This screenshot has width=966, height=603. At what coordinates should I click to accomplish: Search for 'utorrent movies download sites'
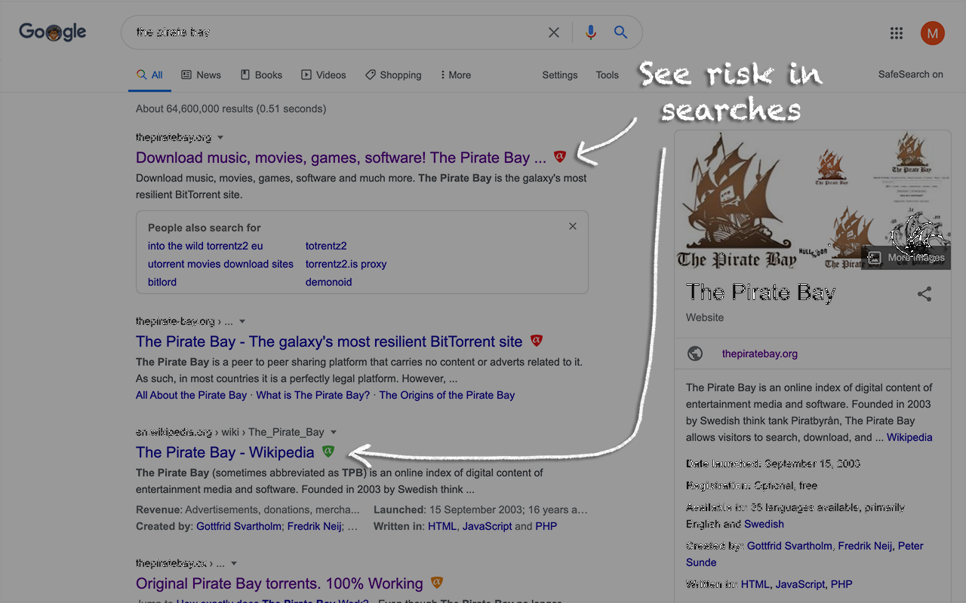click(x=220, y=264)
